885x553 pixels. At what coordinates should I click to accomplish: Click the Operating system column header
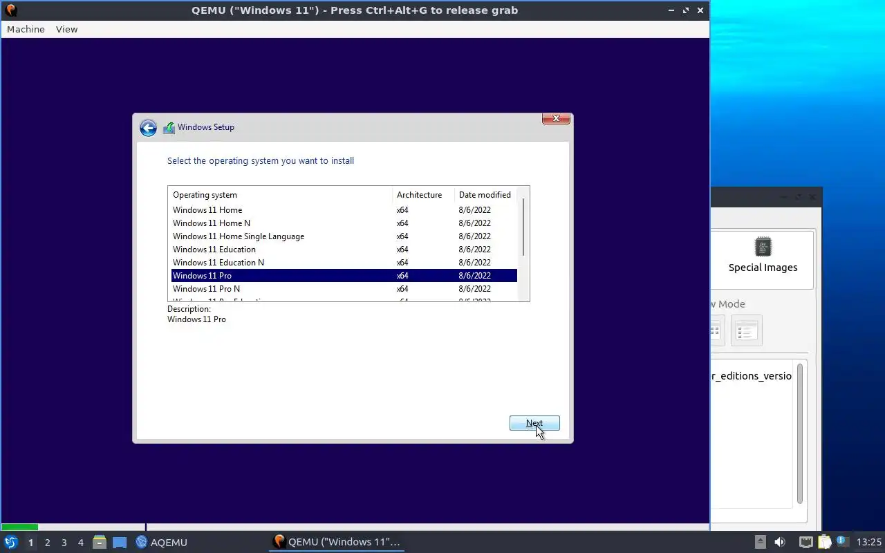point(280,195)
